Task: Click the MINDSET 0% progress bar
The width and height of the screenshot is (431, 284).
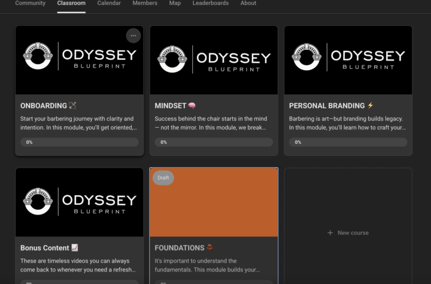Action: point(214,142)
